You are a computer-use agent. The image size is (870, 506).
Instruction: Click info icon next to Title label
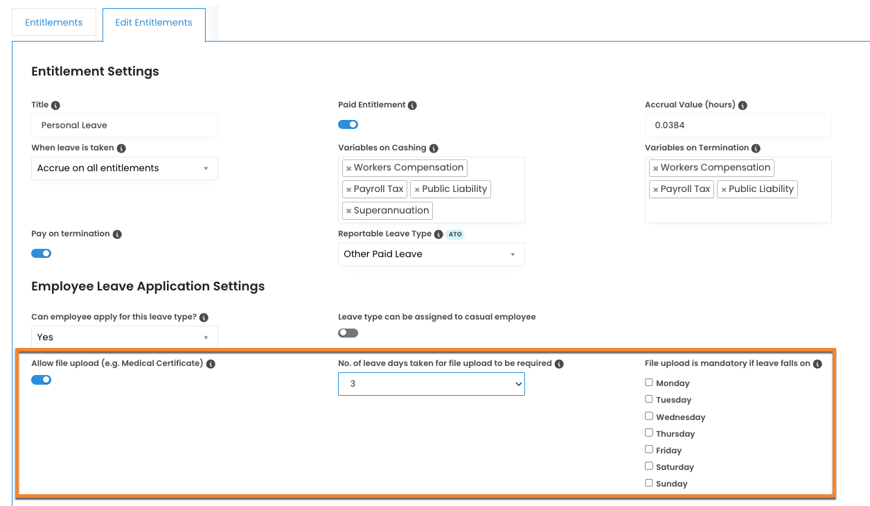[55, 105]
